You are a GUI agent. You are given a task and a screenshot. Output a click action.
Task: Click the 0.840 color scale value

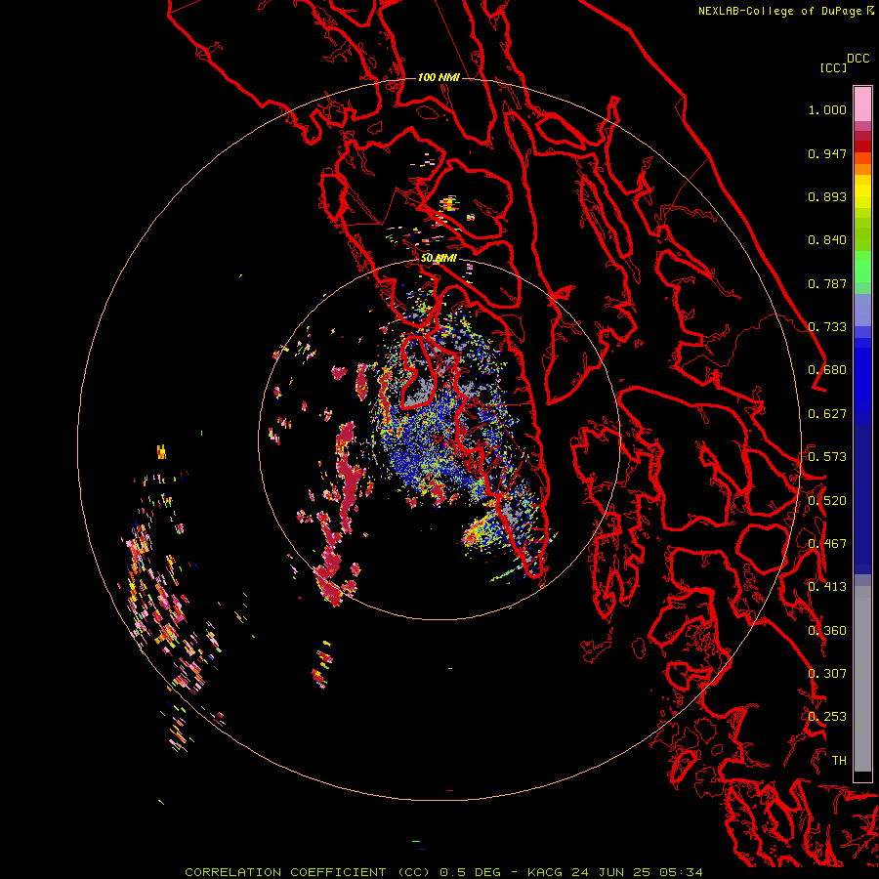point(827,240)
